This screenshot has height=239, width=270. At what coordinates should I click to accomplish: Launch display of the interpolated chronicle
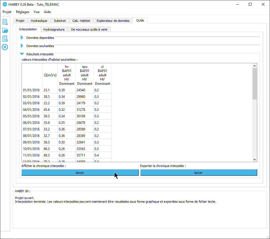point(80,173)
